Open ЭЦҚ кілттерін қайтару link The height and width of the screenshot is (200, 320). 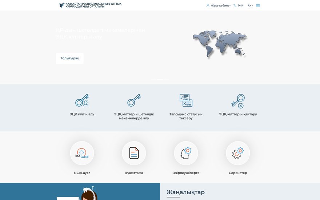pyautogui.click(x=238, y=114)
